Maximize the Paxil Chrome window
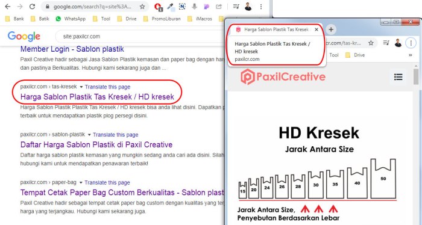 click(396, 22)
